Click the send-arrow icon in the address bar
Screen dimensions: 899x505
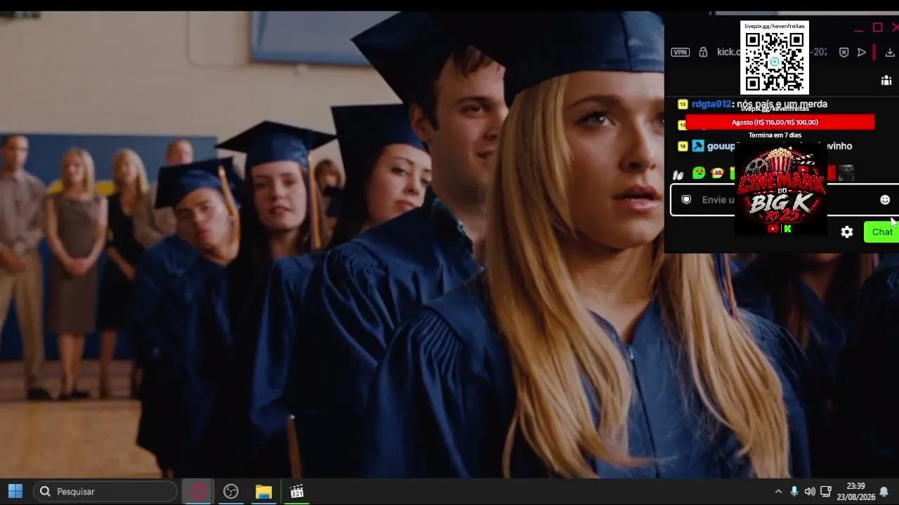[x=862, y=52]
